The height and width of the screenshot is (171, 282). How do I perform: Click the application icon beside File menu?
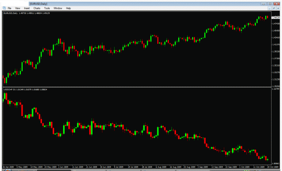point(5,8)
